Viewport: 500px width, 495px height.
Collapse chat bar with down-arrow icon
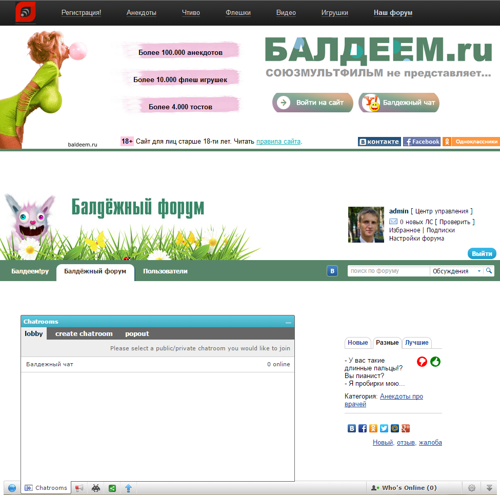[x=489, y=488]
